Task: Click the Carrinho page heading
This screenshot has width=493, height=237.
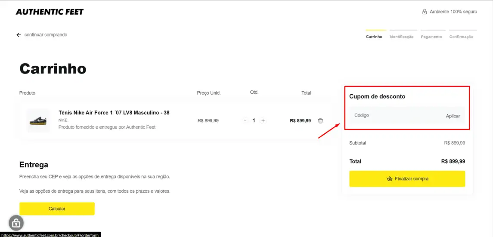Action: (x=53, y=69)
